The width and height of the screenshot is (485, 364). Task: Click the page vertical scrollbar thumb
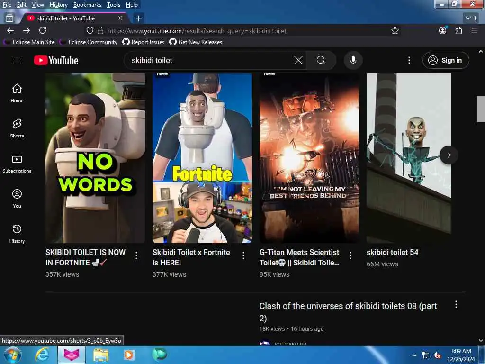click(x=480, y=109)
